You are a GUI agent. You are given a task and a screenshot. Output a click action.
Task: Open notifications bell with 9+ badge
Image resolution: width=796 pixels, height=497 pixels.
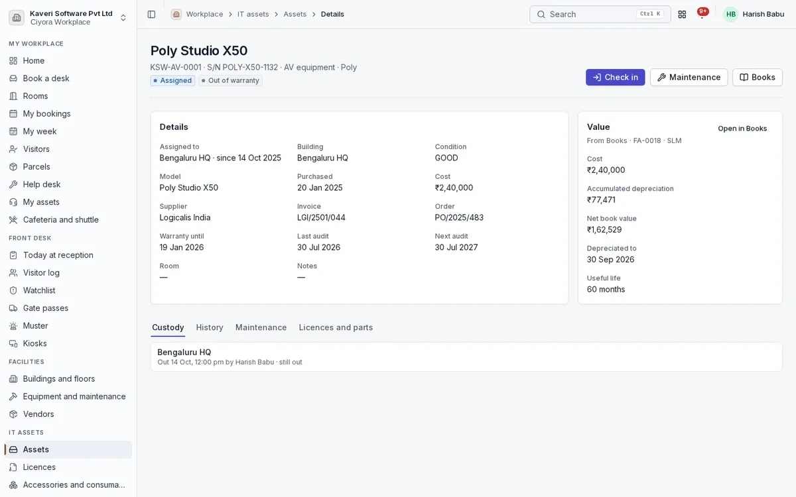click(x=702, y=14)
